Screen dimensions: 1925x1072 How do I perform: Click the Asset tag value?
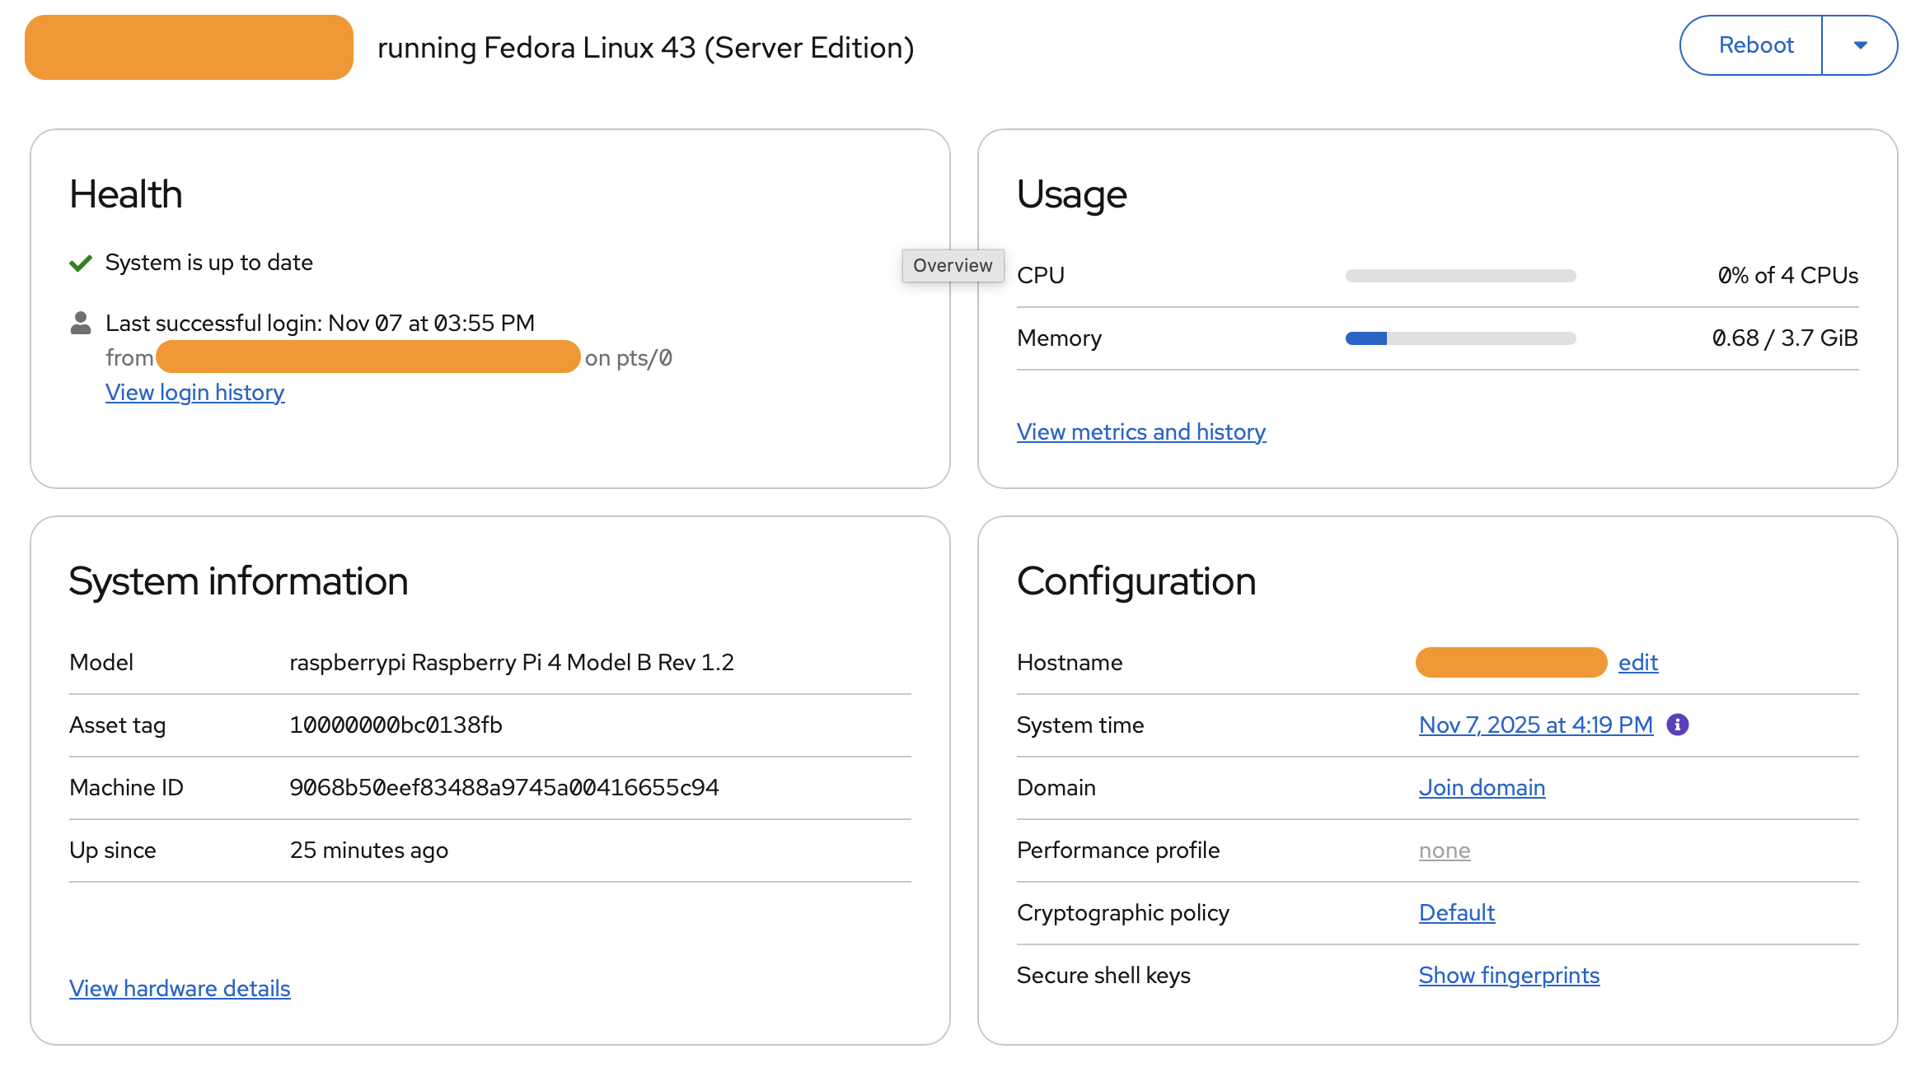[x=396, y=725]
